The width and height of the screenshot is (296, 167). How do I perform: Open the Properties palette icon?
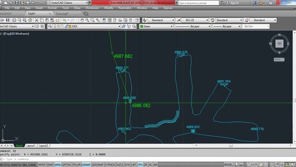coord(105,20)
